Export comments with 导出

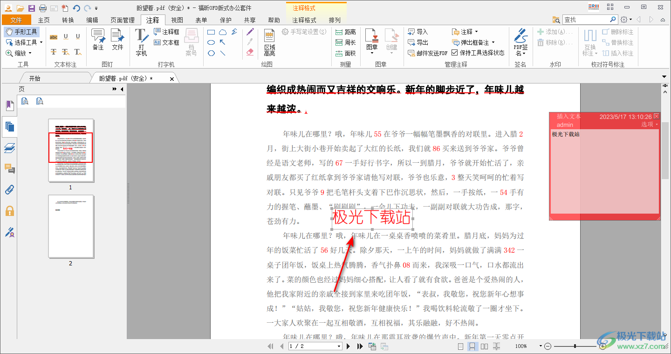418,42
